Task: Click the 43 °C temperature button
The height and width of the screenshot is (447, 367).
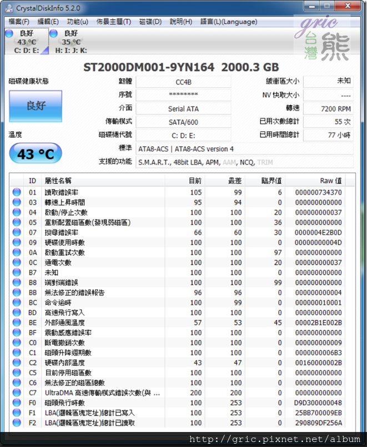Action: point(36,153)
